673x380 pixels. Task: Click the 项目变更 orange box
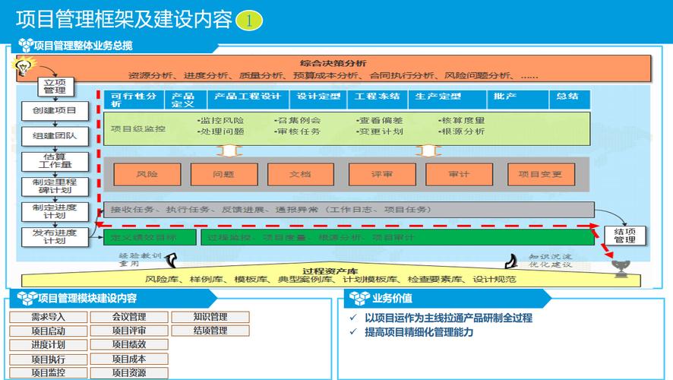(x=541, y=174)
